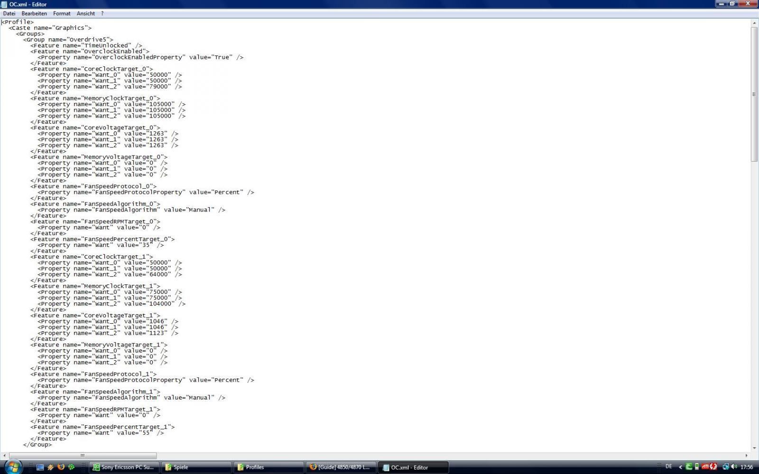Screen dimensions: 759x474
Task: Click horizontal scrollbar thumb
Action: click(x=82, y=456)
